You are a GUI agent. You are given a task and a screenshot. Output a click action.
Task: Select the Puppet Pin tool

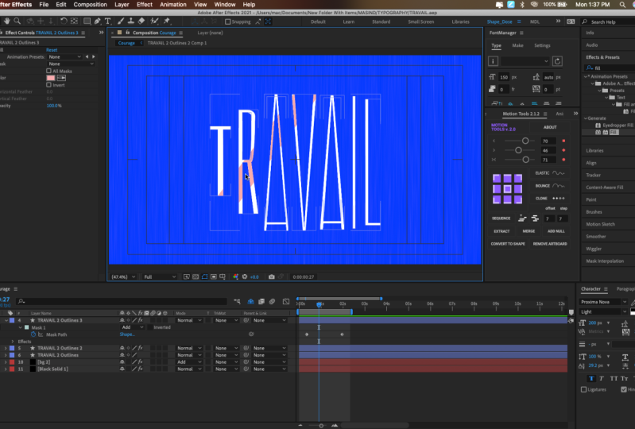167,21
